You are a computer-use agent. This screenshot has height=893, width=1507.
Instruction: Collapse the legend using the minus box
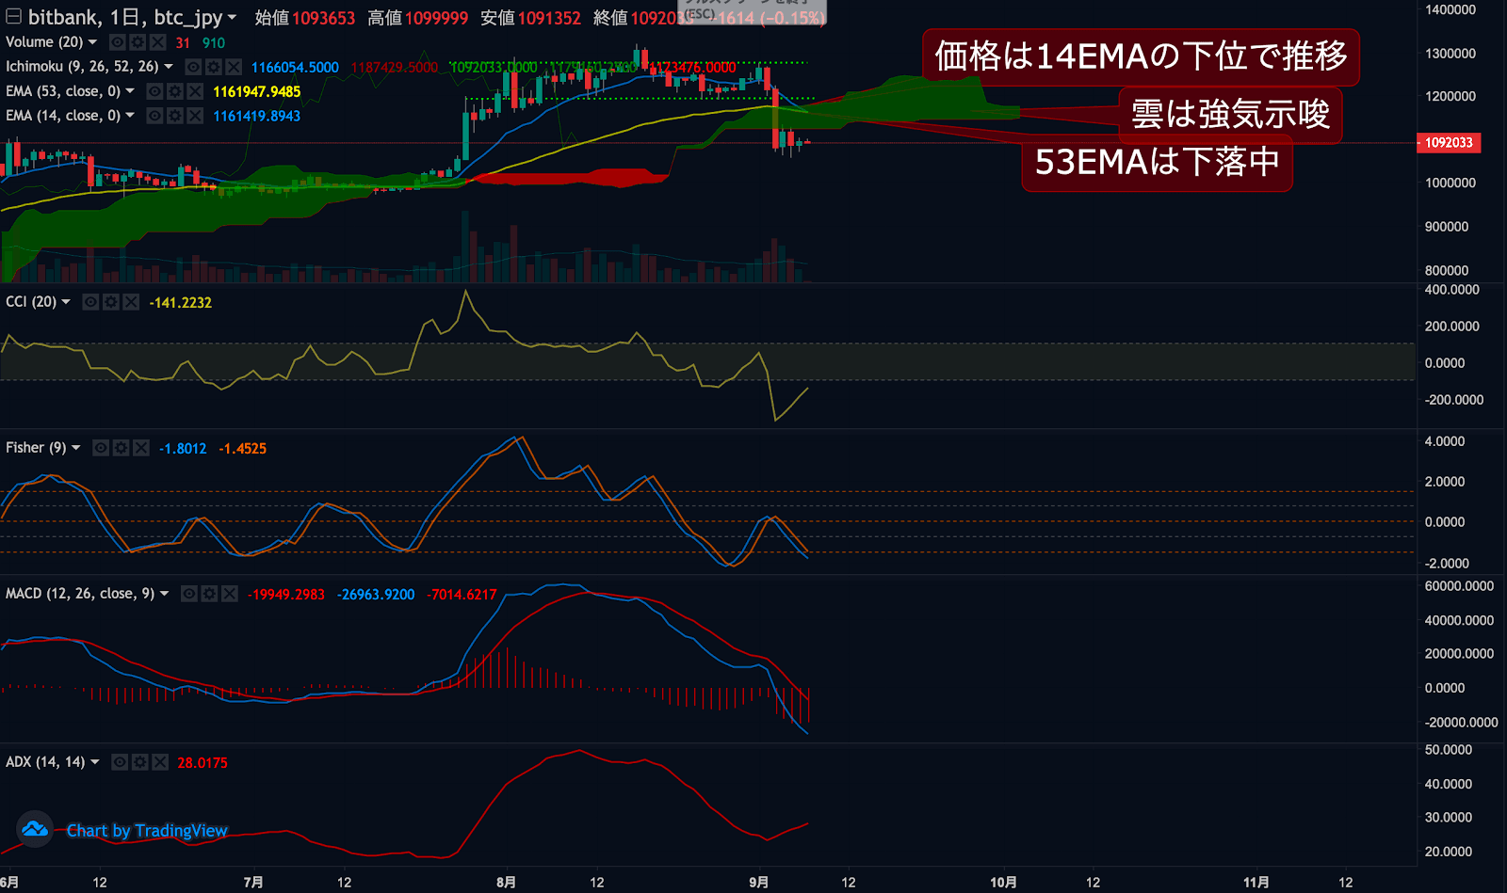[13, 17]
